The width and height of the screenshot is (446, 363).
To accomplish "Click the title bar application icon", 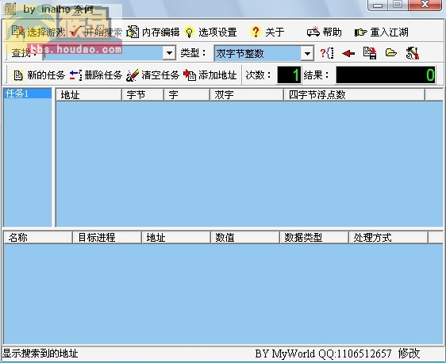I will (10, 9).
